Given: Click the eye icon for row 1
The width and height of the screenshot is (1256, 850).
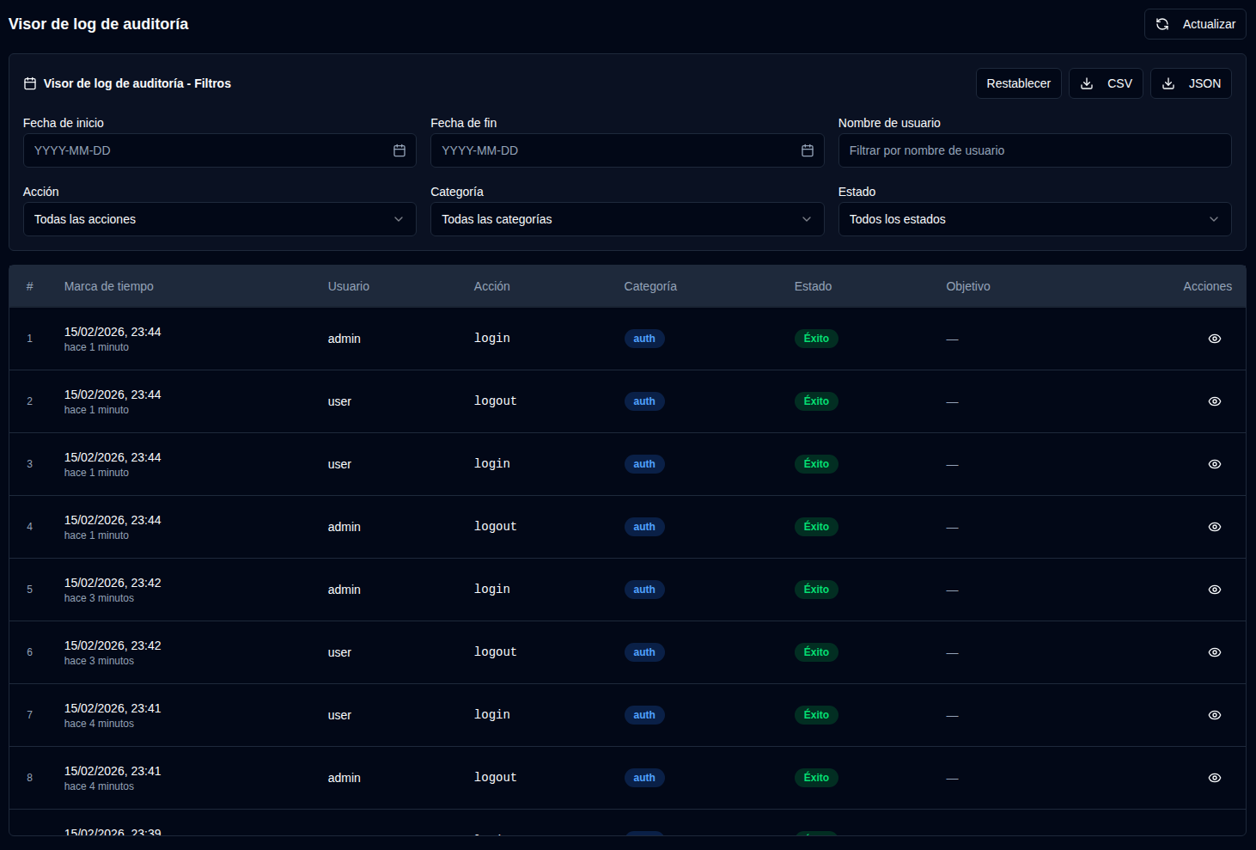Looking at the screenshot, I should (x=1214, y=339).
